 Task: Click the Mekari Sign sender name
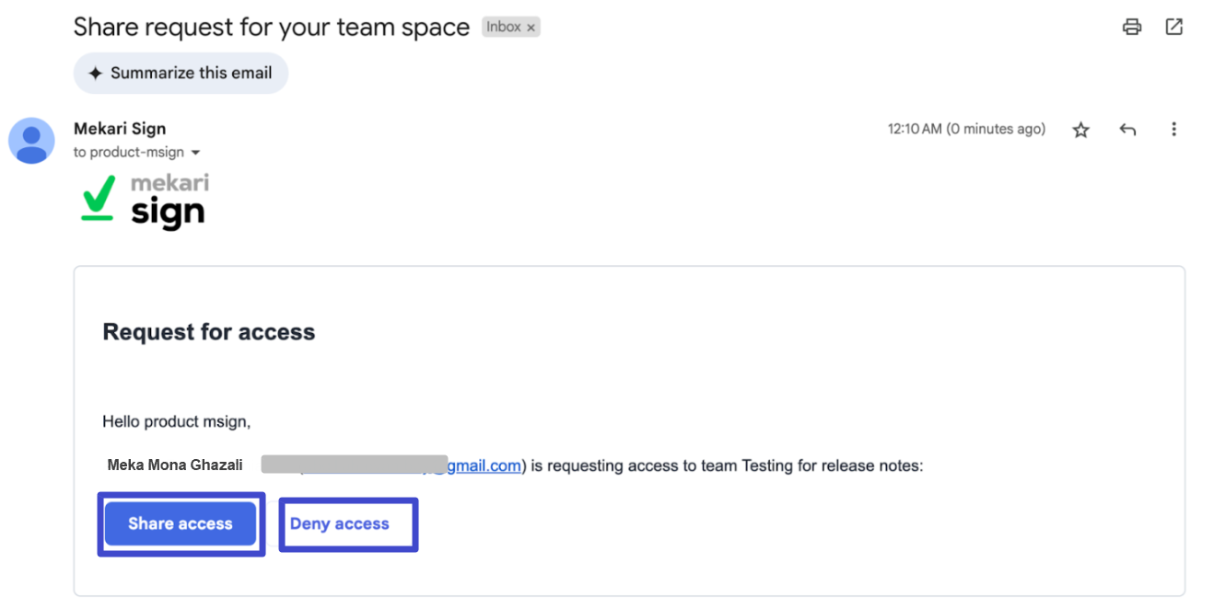(x=120, y=129)
